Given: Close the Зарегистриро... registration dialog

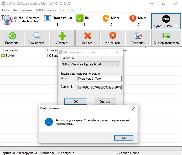Looking at the screenshot, I should [x=117, y=52].
